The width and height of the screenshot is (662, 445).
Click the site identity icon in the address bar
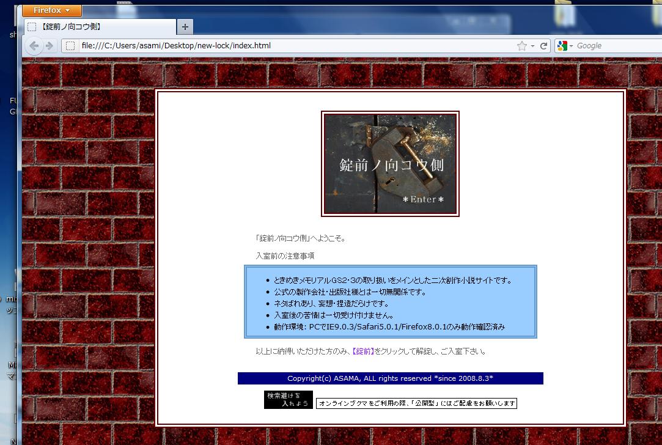coord(70,46)
